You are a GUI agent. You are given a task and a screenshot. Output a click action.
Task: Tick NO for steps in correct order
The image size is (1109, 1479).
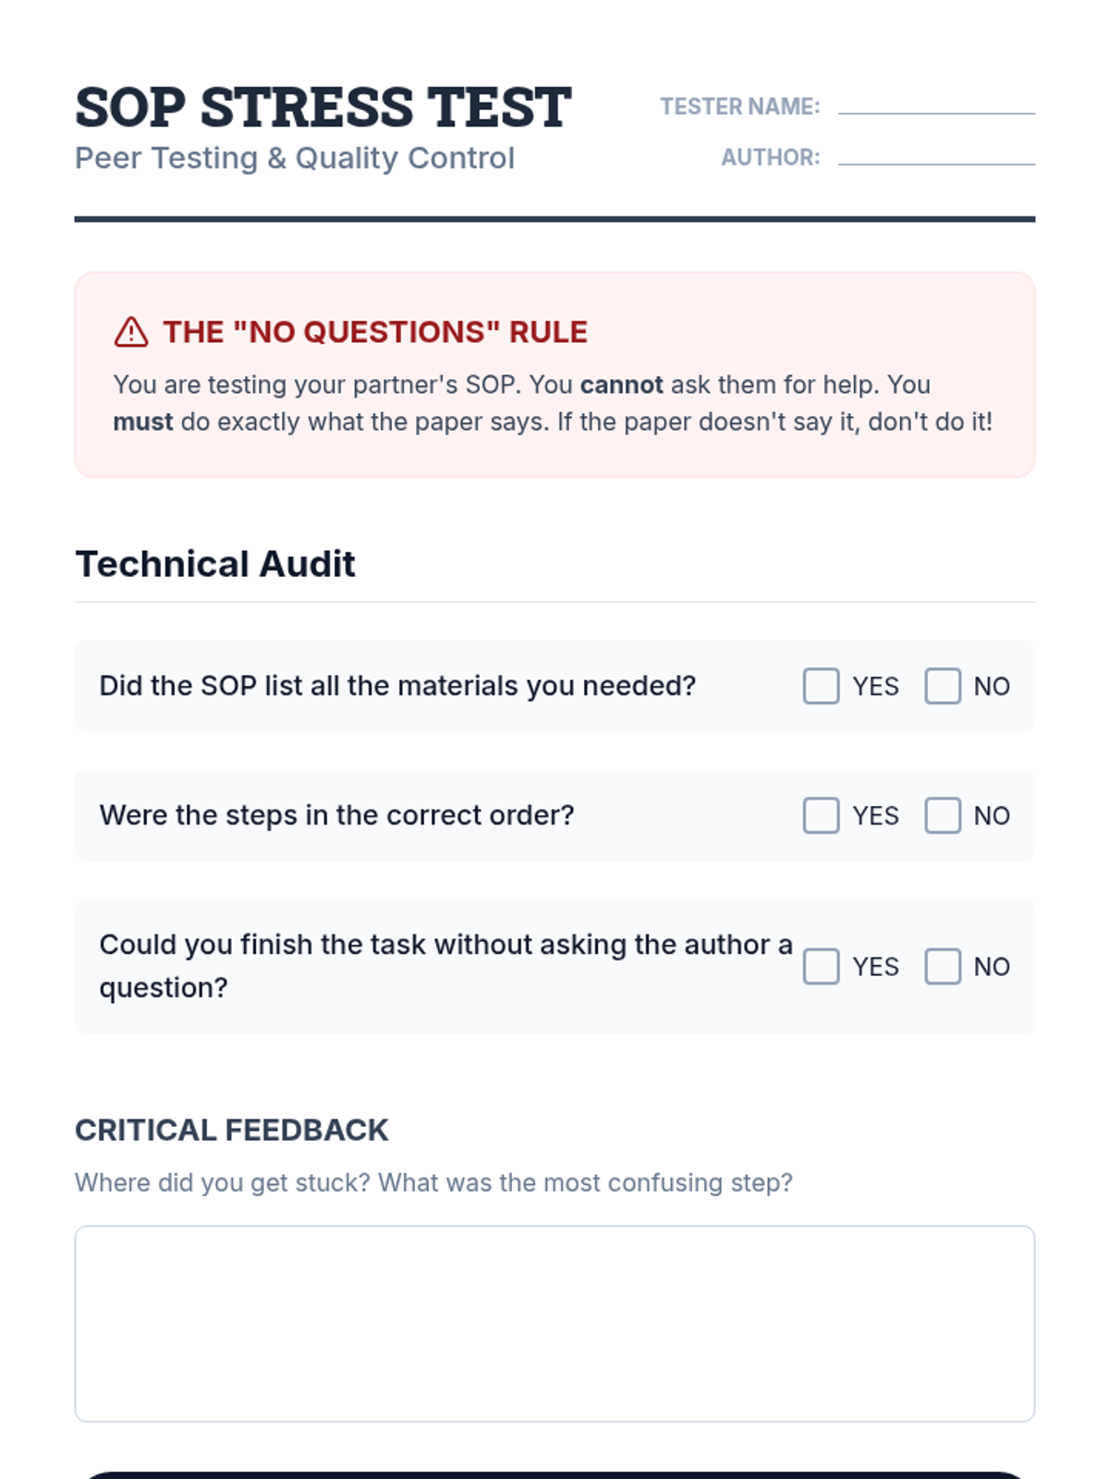click(943, 815)
